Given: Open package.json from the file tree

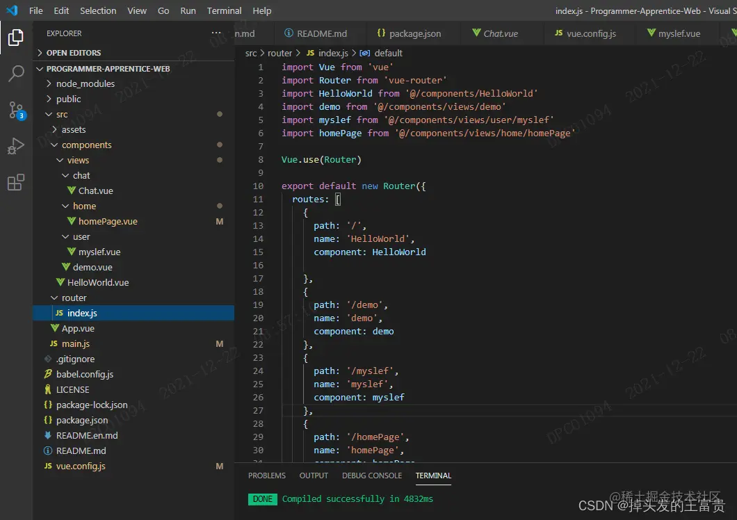Looking at the screenshot, I should [133, 420].
